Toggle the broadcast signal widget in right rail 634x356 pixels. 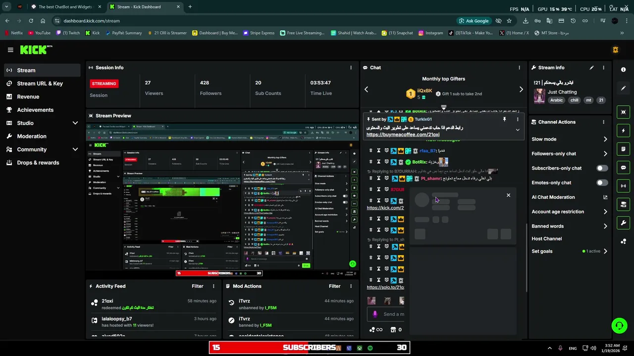coord(623,186)
